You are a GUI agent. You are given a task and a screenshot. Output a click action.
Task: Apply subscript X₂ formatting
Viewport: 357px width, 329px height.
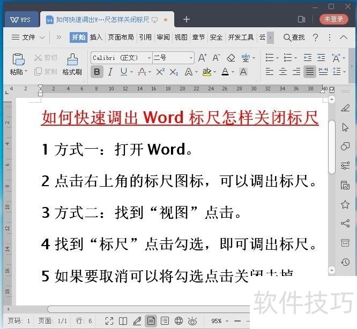click(x=174, y=72)
